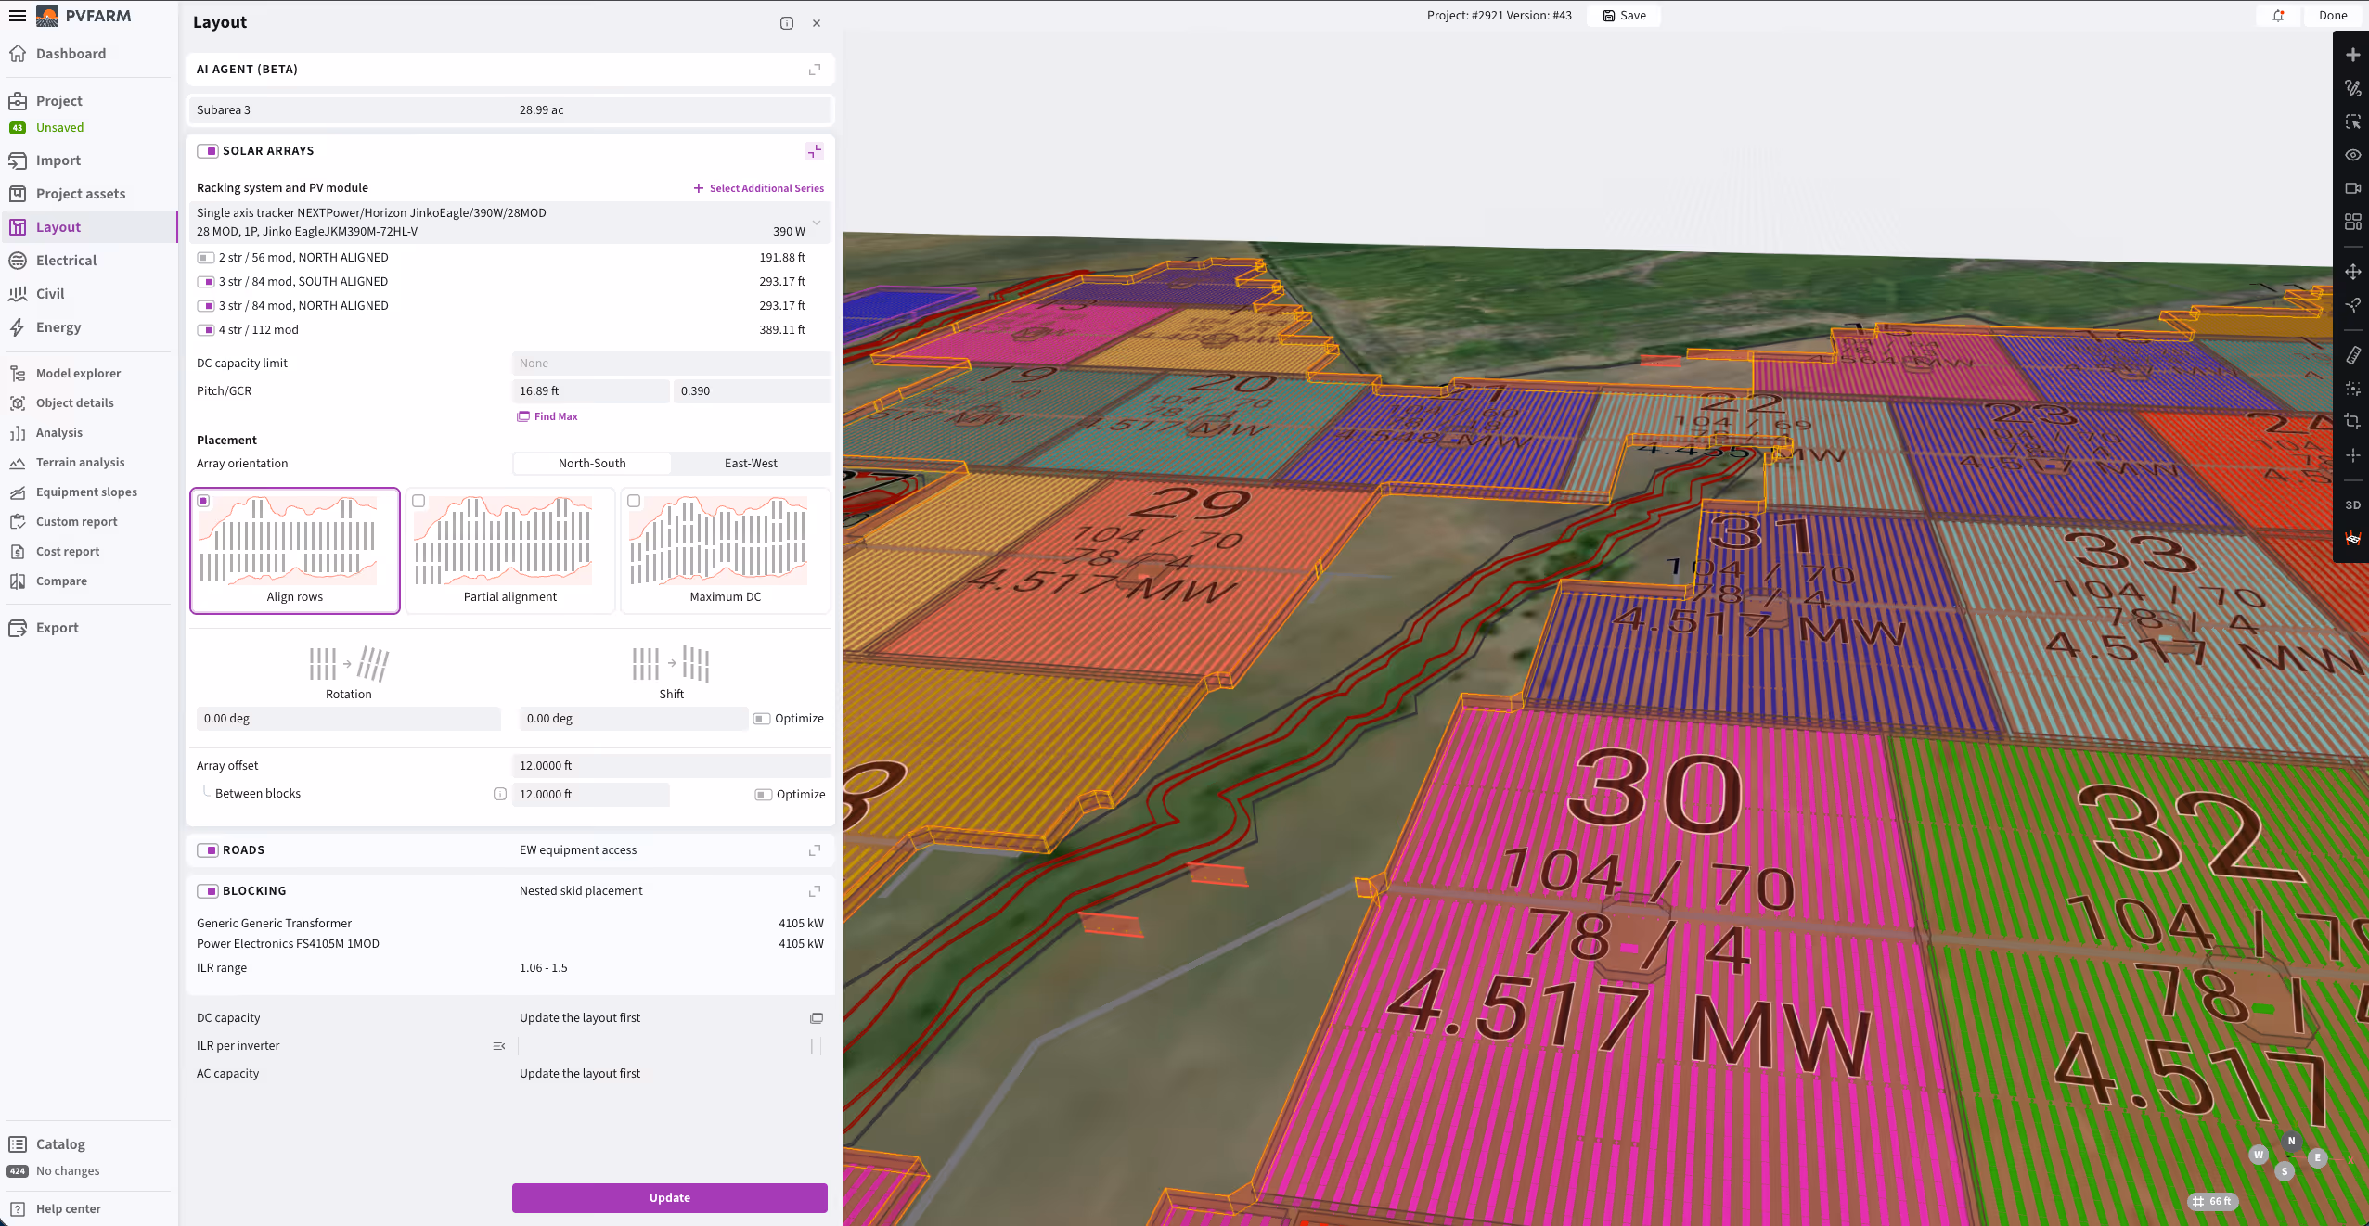Enable the Shift Optimize checkbox
The height and width of the screenshot is (1226, 2369).
click(x=762, y=719)
